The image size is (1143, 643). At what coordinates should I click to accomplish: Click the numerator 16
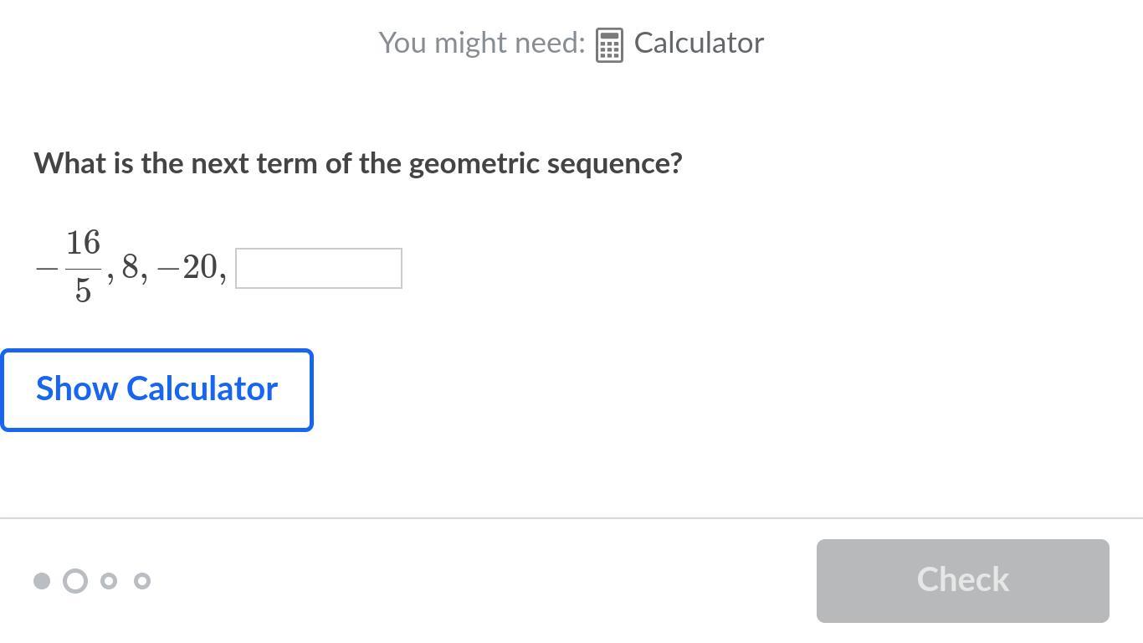[83, 244]
